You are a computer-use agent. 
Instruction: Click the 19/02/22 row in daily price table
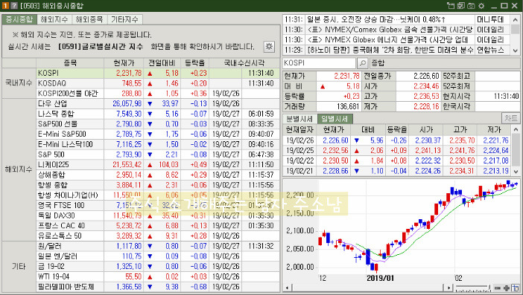pyautogui.click(x=397, y=161)
